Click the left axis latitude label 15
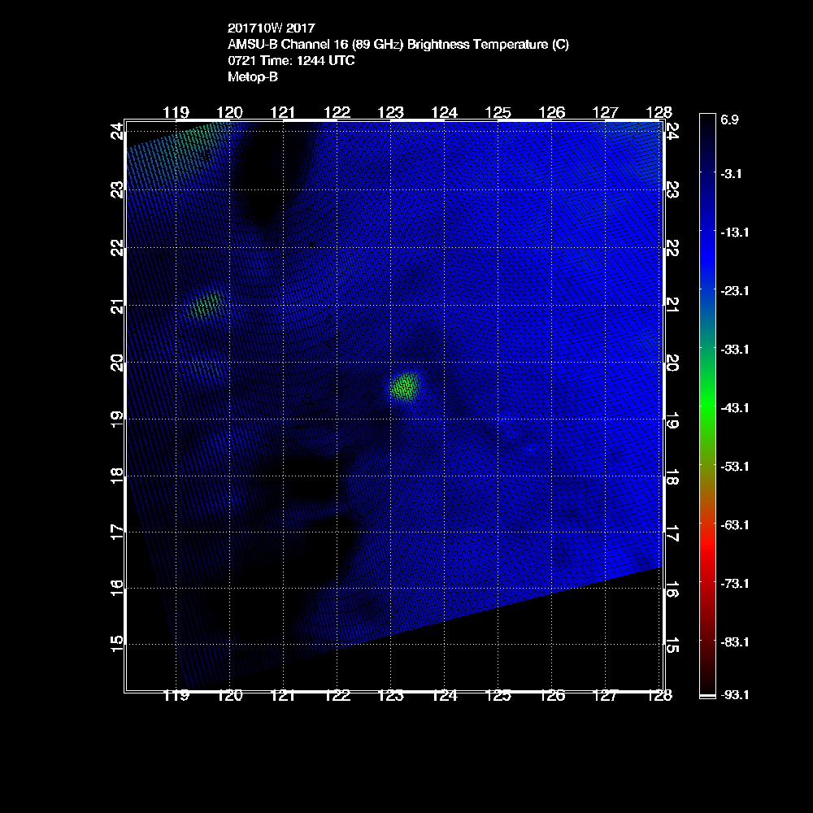813x813 pixels. pyautogui.click(x=118, y=644)
